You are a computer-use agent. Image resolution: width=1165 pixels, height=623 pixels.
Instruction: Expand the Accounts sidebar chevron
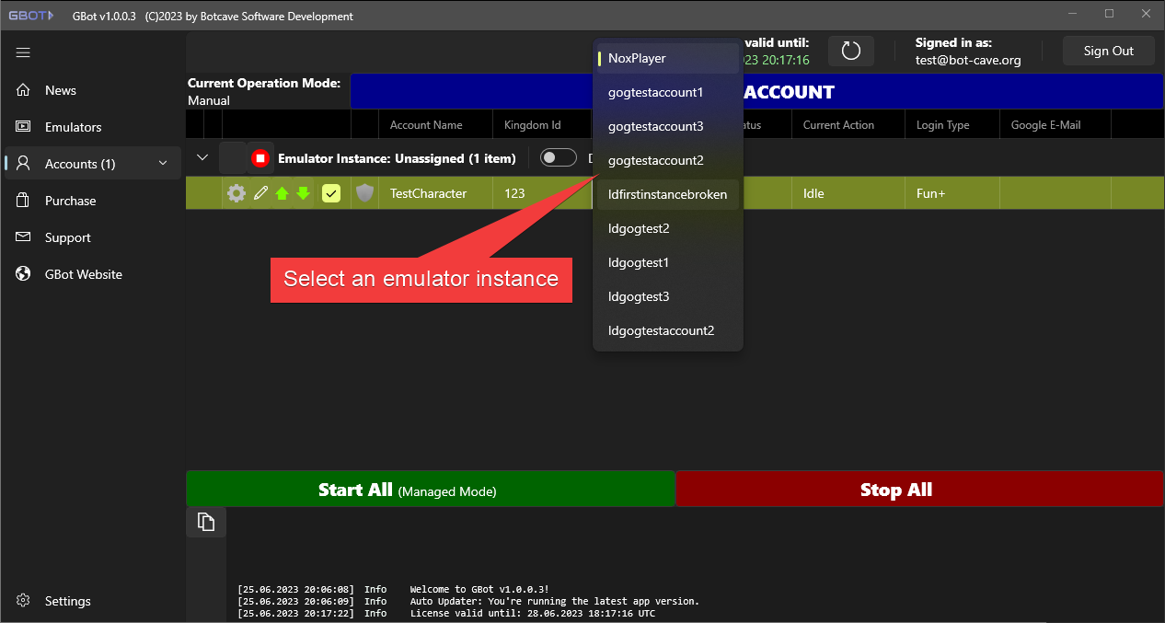tap(163, 164)
